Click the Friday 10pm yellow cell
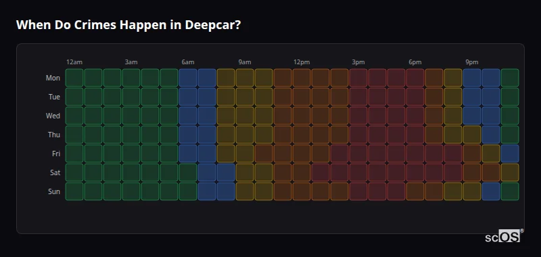 pyautogui.click(x=491, y=154)
